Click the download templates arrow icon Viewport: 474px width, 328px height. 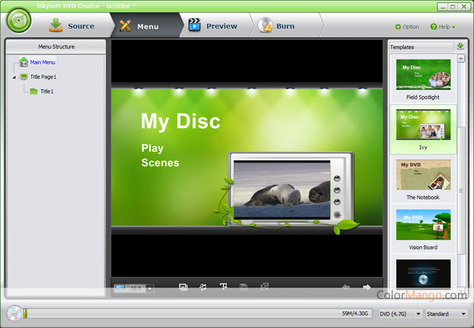[460, 46]
